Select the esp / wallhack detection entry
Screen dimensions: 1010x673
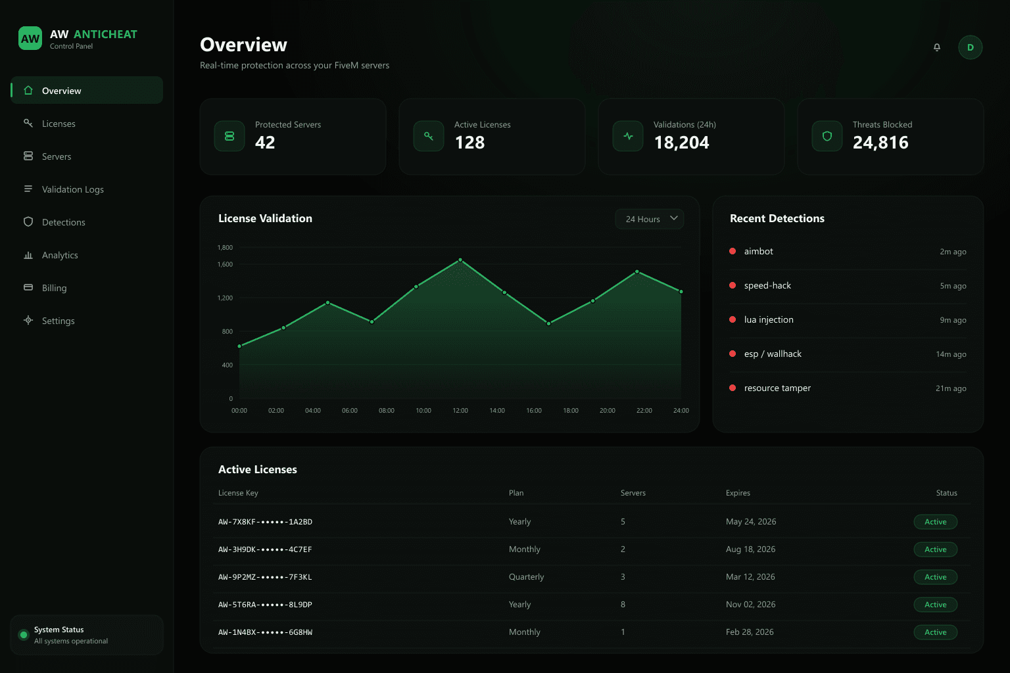point(848,354)
